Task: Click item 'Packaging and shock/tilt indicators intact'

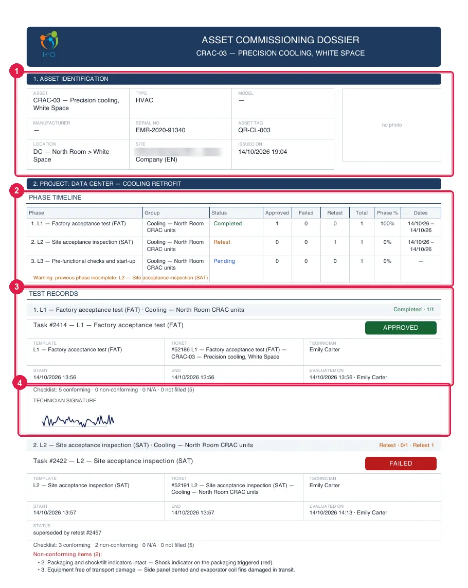Action: point(156,562)
